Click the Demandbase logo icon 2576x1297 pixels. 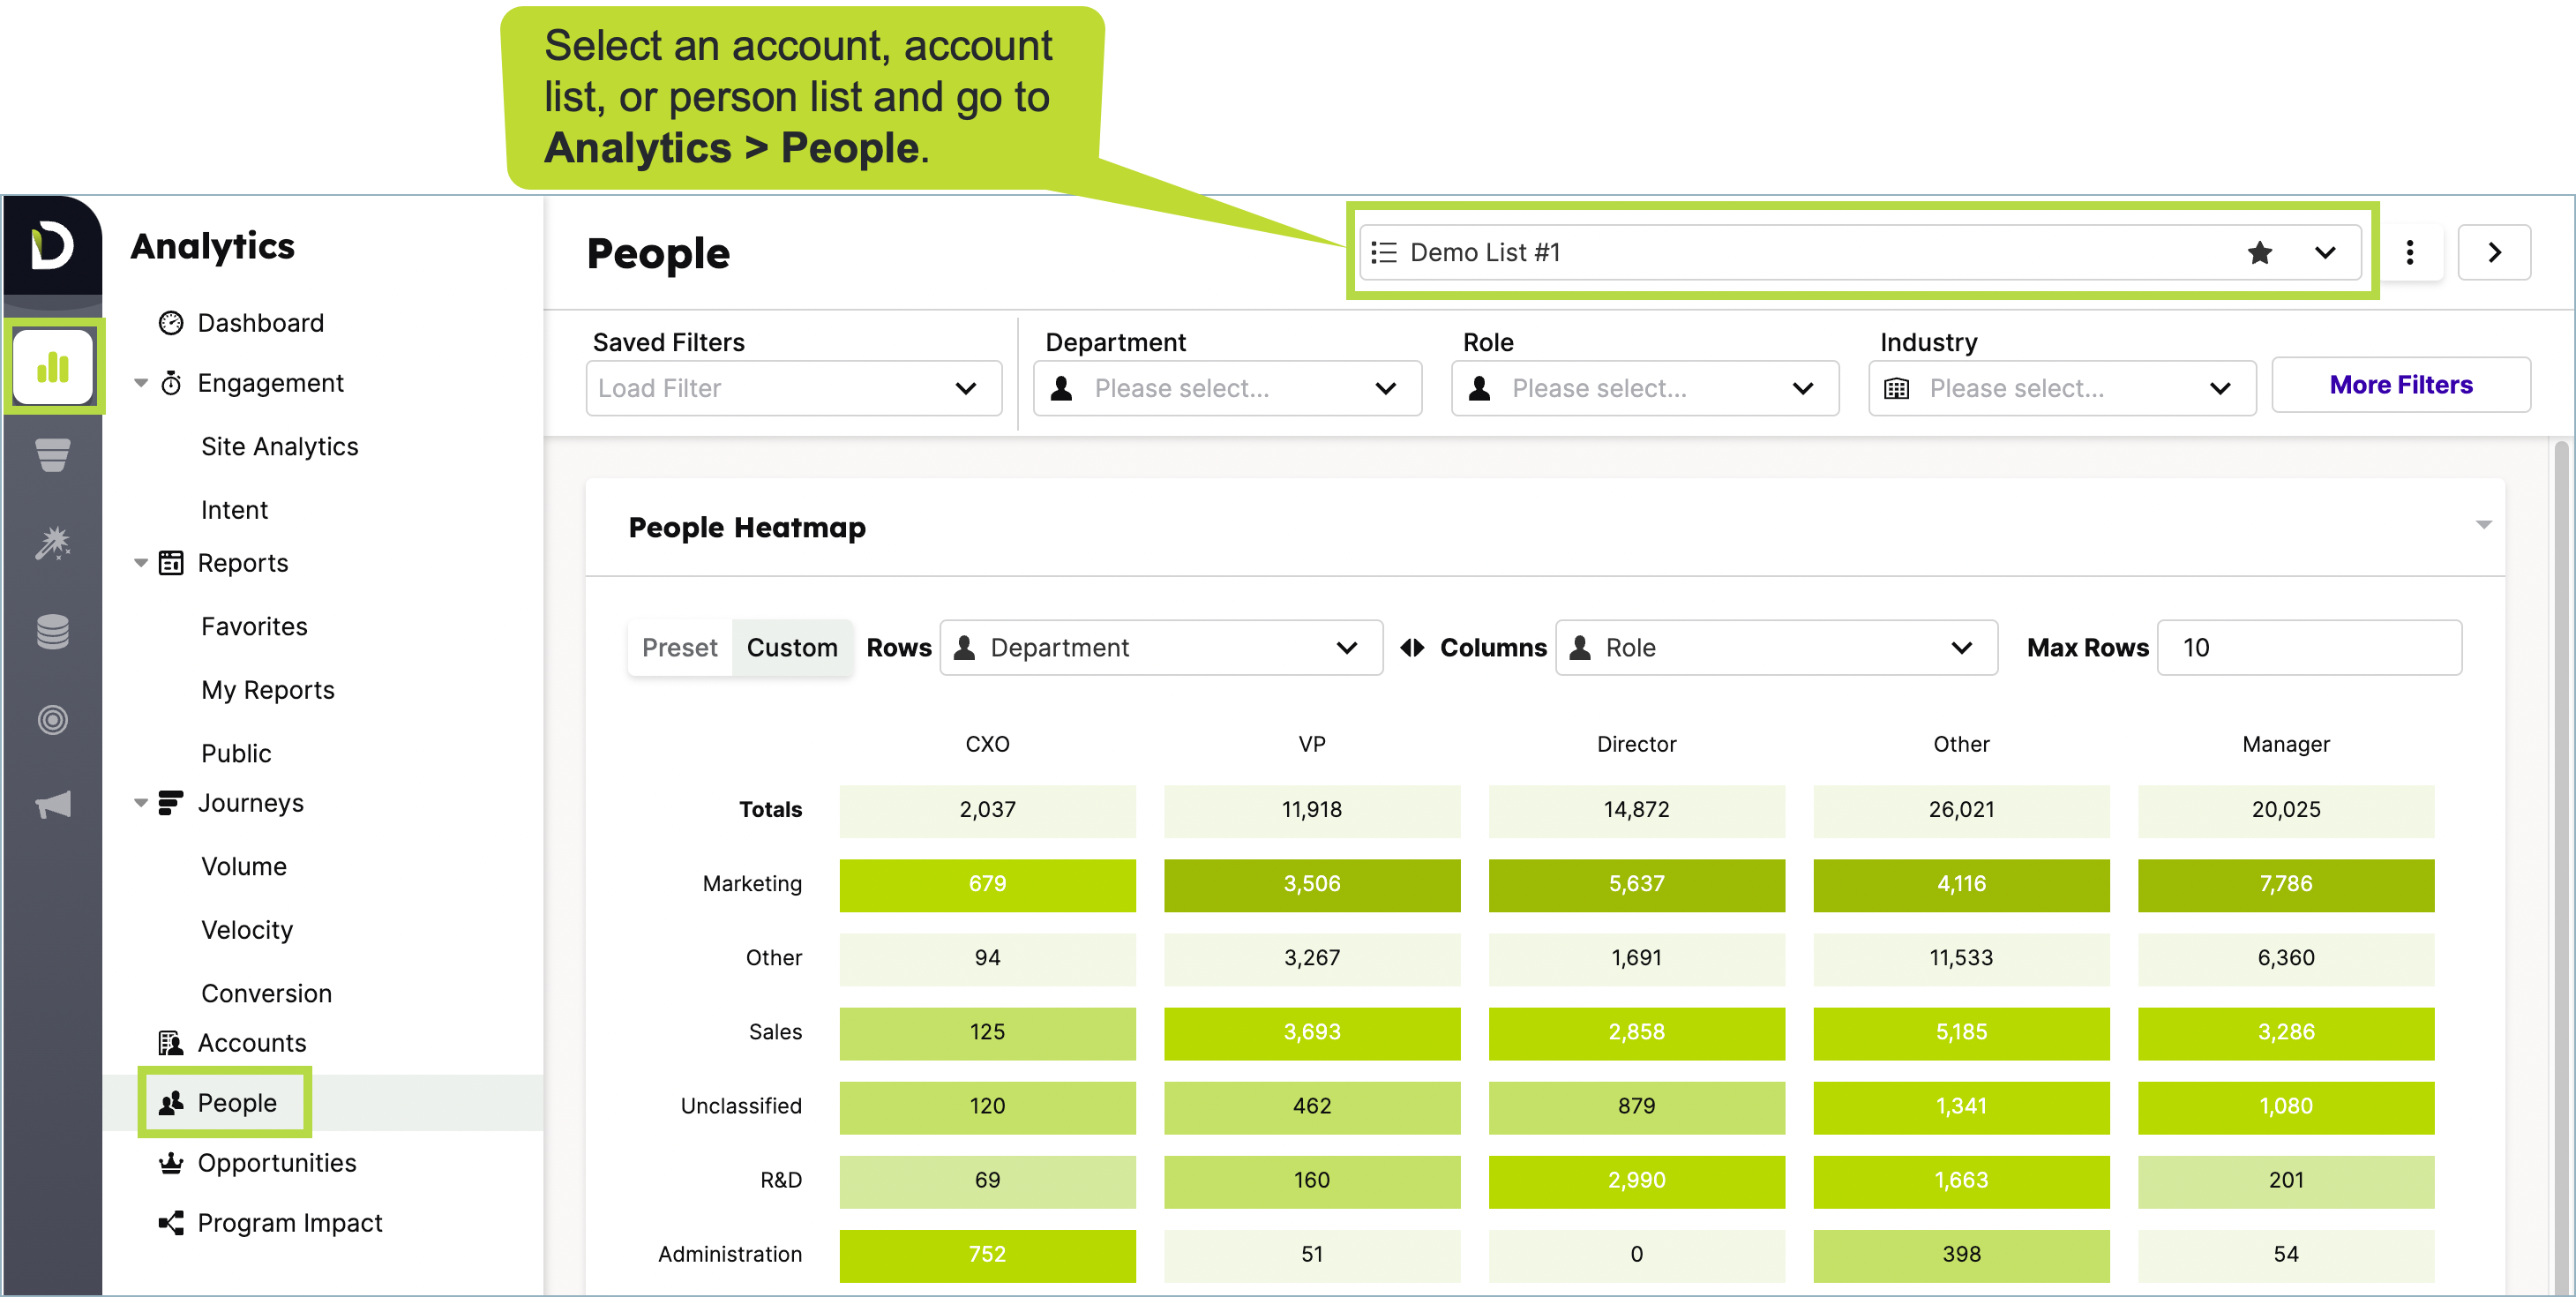pos(52,245)
